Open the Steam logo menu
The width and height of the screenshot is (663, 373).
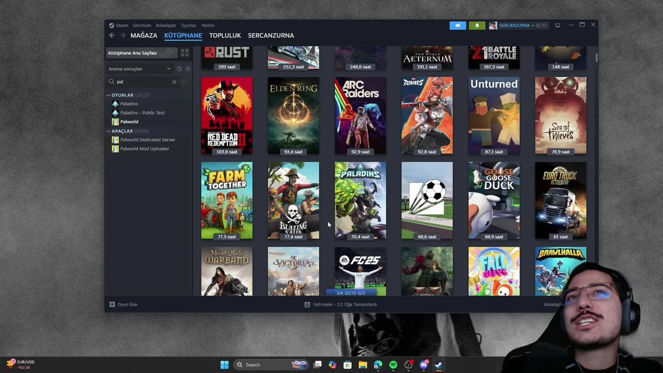coord(119,25)
